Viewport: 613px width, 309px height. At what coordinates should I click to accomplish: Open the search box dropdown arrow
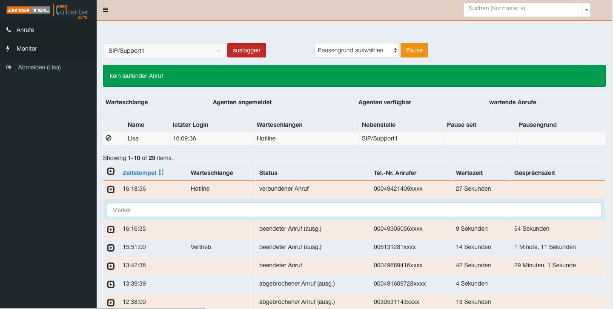click(x=587, y=10)
